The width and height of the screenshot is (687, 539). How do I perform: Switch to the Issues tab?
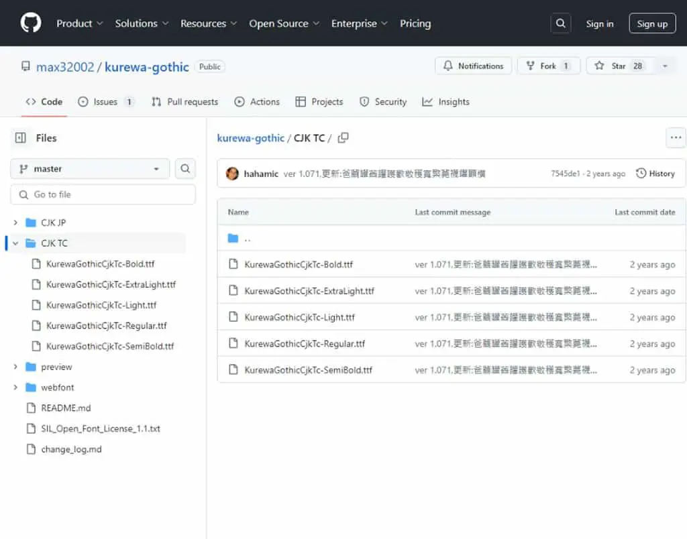(105, 102)
